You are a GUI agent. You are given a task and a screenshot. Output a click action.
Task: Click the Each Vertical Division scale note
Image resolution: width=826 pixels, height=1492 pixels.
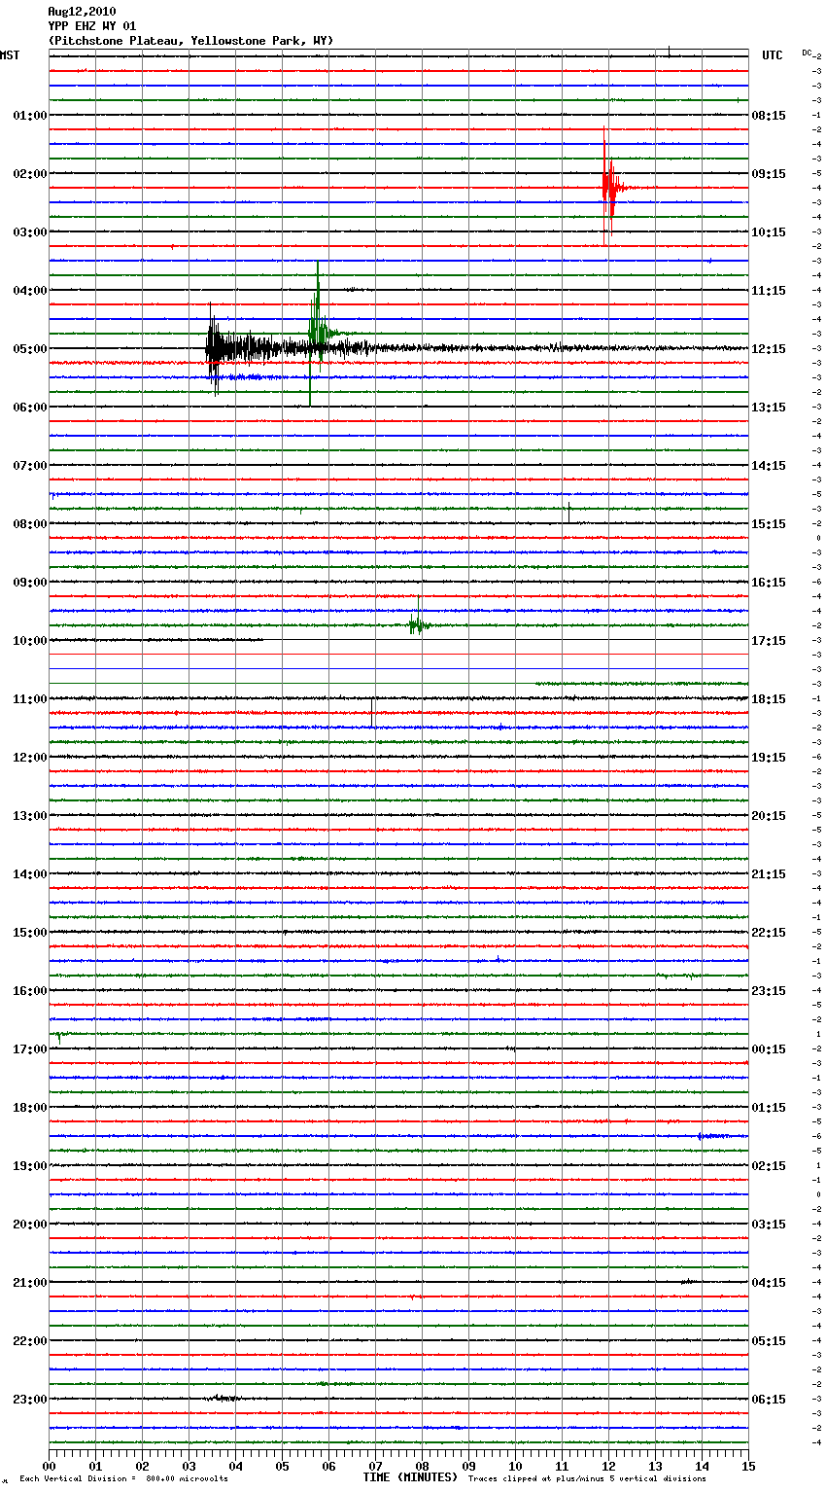[x=123, y=1479]
